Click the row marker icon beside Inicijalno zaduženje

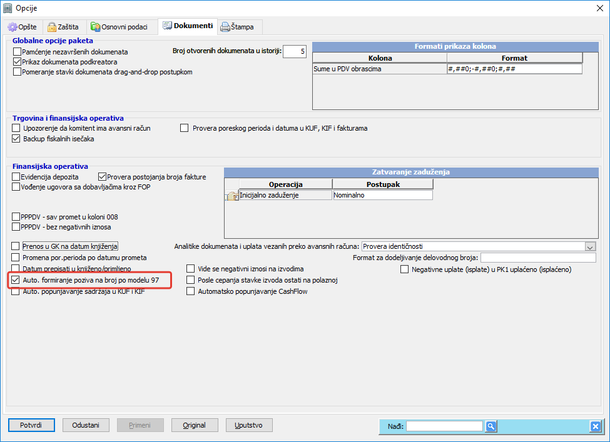(231, 196)
